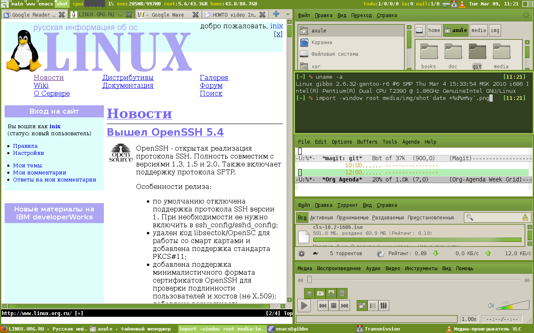Open VLC extended settings equalizer icon

(384, 306)
